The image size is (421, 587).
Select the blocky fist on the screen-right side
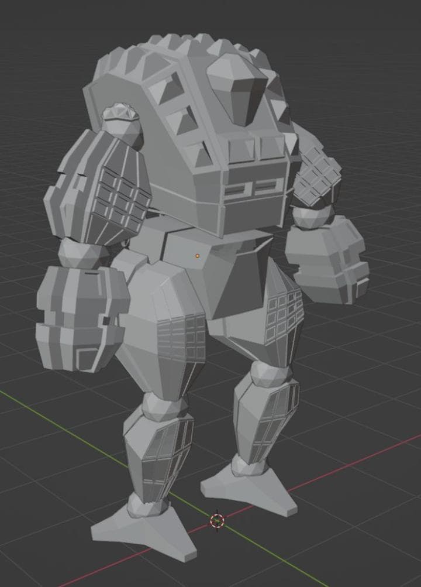[327, 258]
